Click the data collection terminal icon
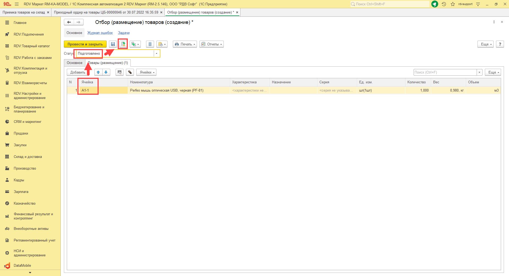This screenshot has width=509, height=276. 130,72
